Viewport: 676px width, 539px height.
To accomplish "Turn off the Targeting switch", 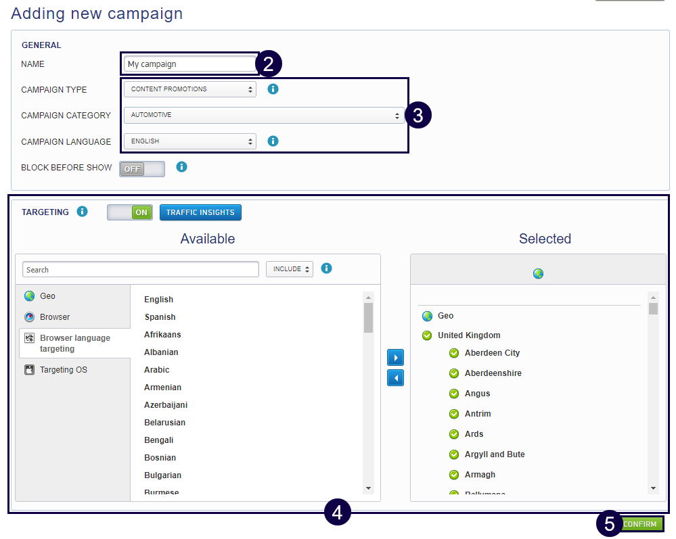I will pos(130,212).
